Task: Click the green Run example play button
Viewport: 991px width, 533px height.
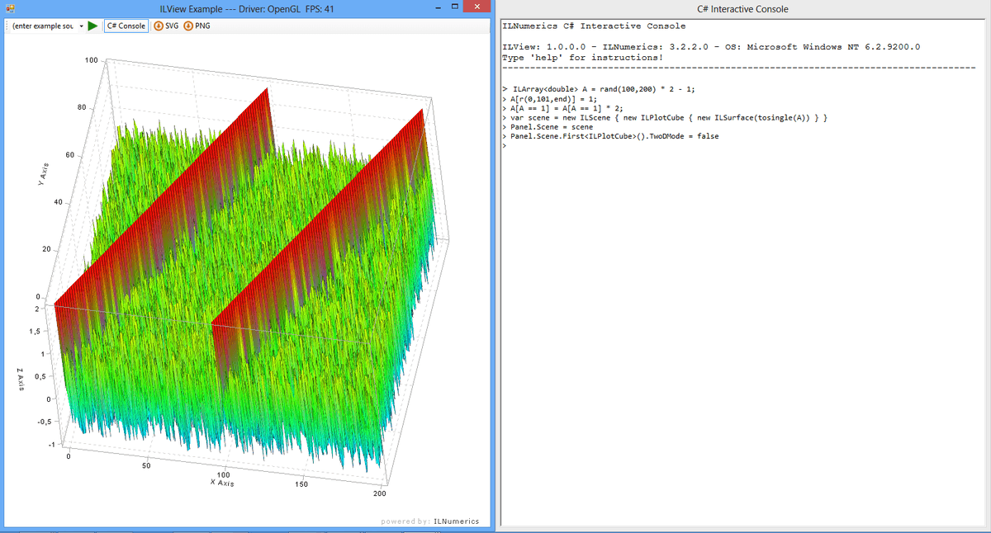Action: (93, 26)
